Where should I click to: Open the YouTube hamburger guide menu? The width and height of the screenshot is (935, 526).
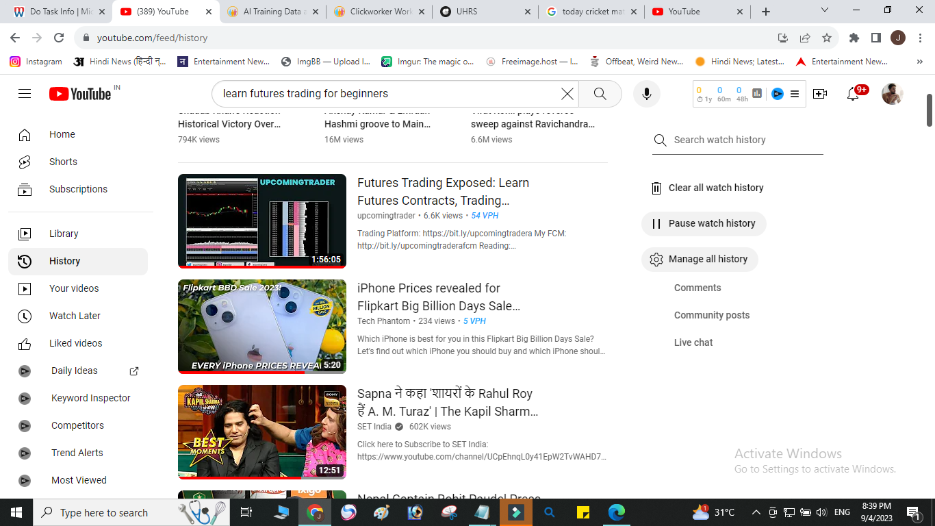click(25, 94)
